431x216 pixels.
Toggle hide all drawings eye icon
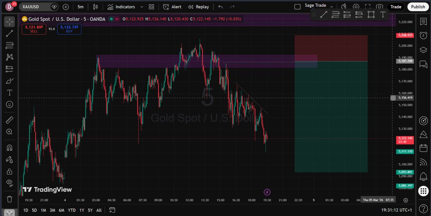tap(10, 183)
